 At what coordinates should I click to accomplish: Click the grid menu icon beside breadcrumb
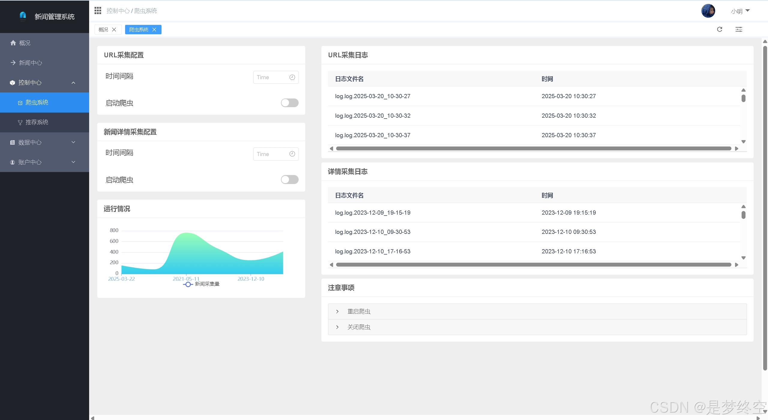coord(98,11)
